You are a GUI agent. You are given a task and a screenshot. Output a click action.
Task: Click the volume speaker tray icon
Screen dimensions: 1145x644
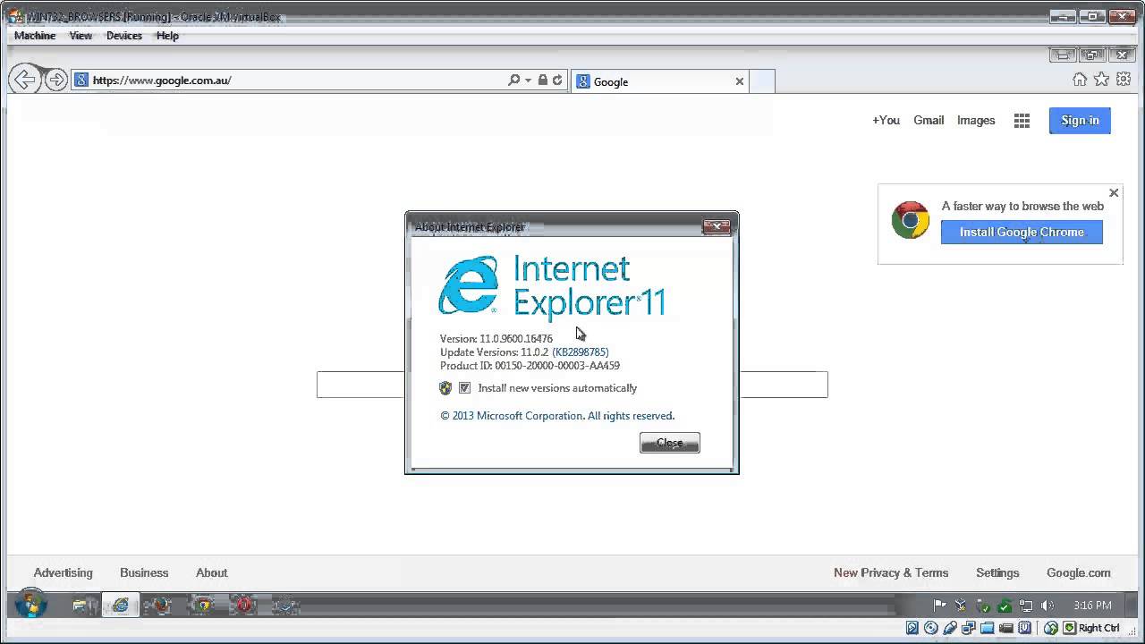pyautogui.click(x=1047, y=606)
